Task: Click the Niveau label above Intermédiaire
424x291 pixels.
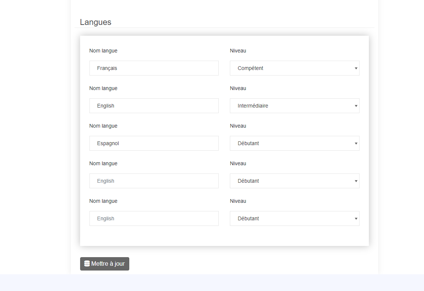Action: (x=238, y=88)
